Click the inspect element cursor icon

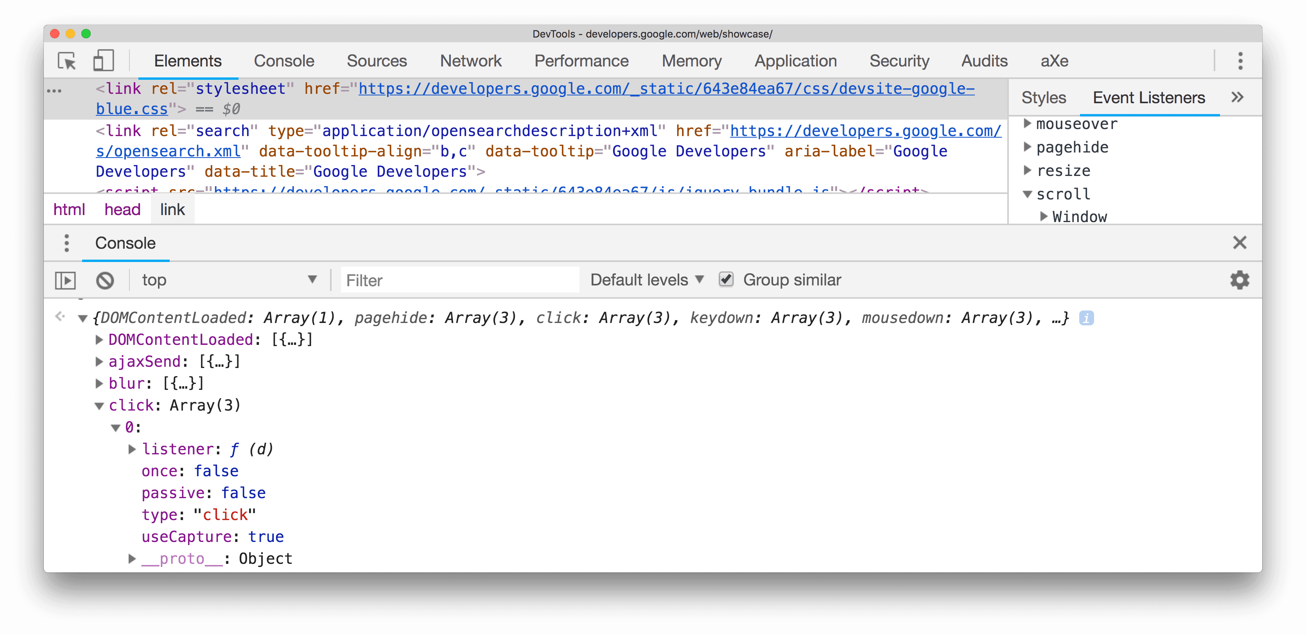pos(66,60)
